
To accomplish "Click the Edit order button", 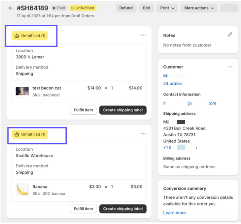I will (146, 8).
